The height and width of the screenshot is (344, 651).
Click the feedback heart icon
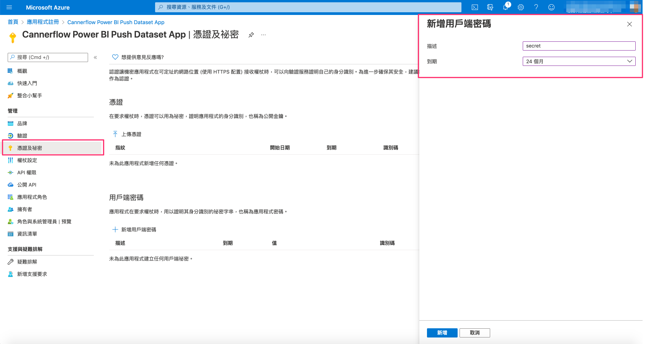point(115,57)
